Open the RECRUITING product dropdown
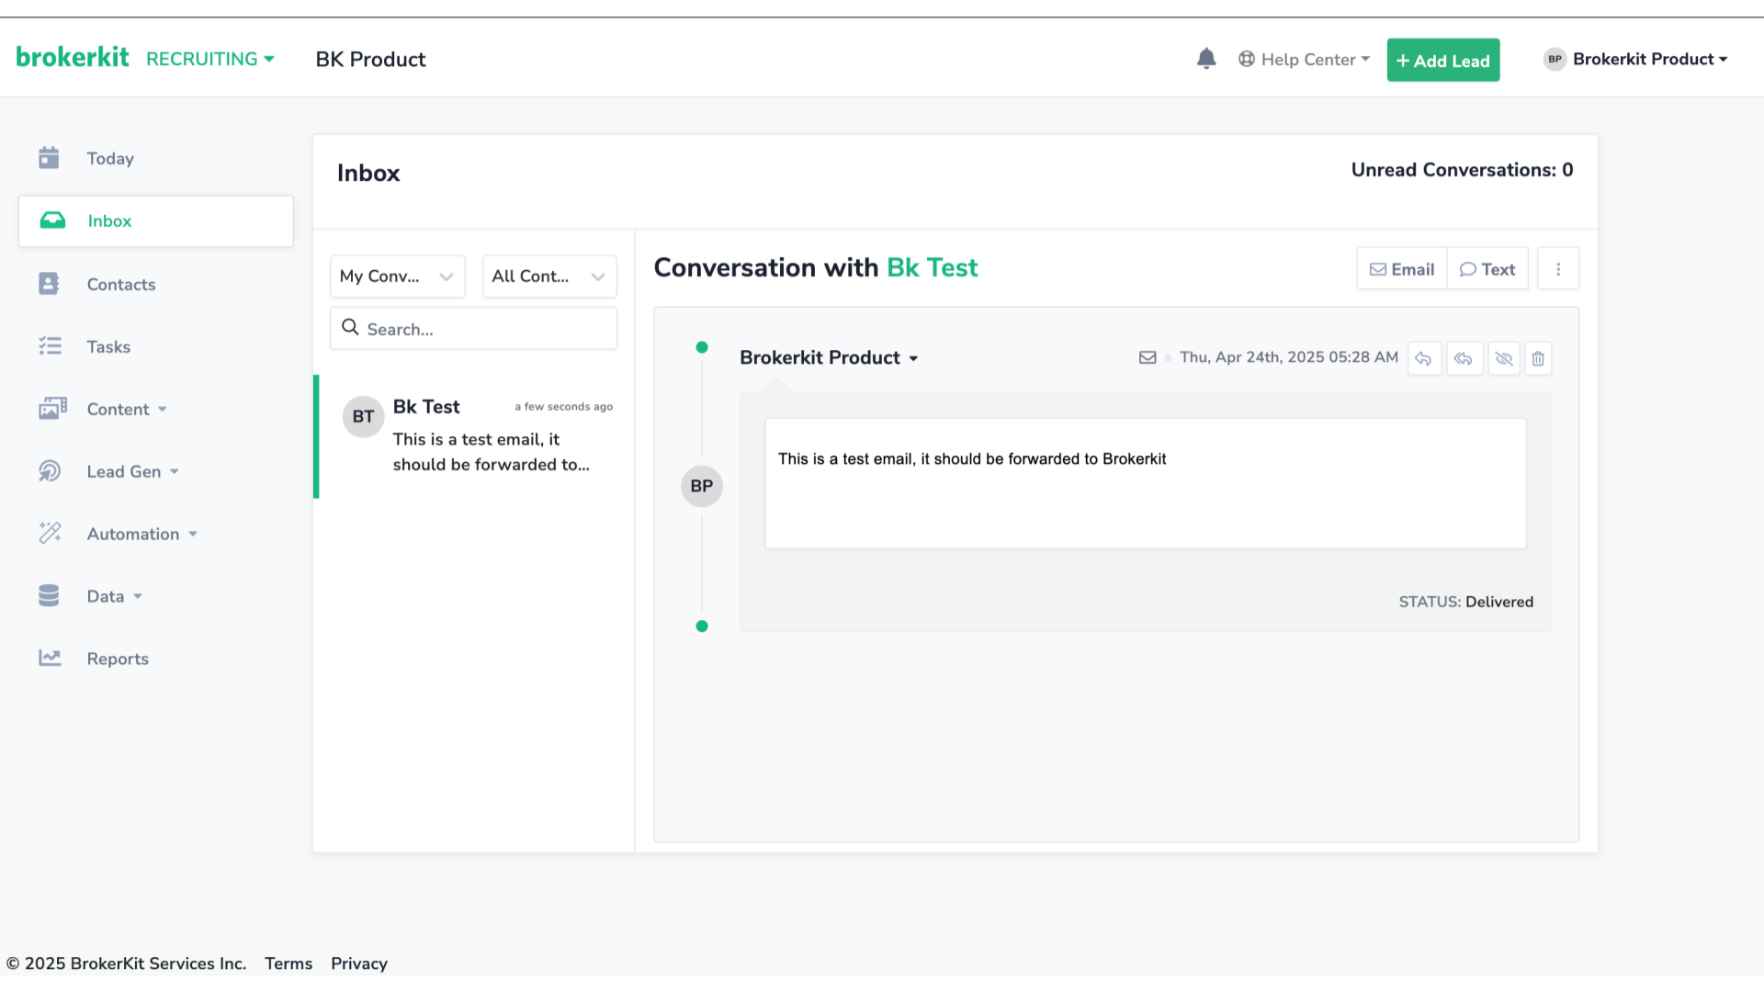Screen dimensions: 1764x992 (x=210, y=59)
